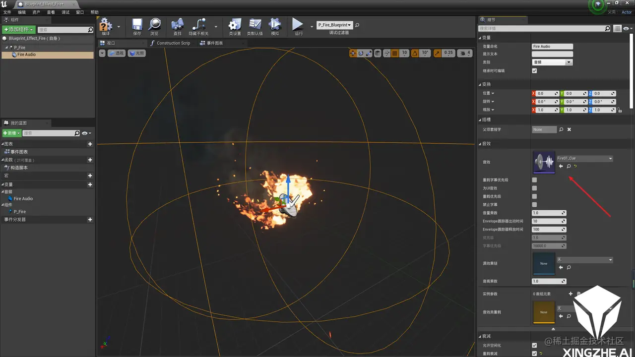Viewport: 635px width, 357px height.
Task: Click the 编译 (Compile) toolbar icon
Action: pyautogui.click(x=106, y=25)
